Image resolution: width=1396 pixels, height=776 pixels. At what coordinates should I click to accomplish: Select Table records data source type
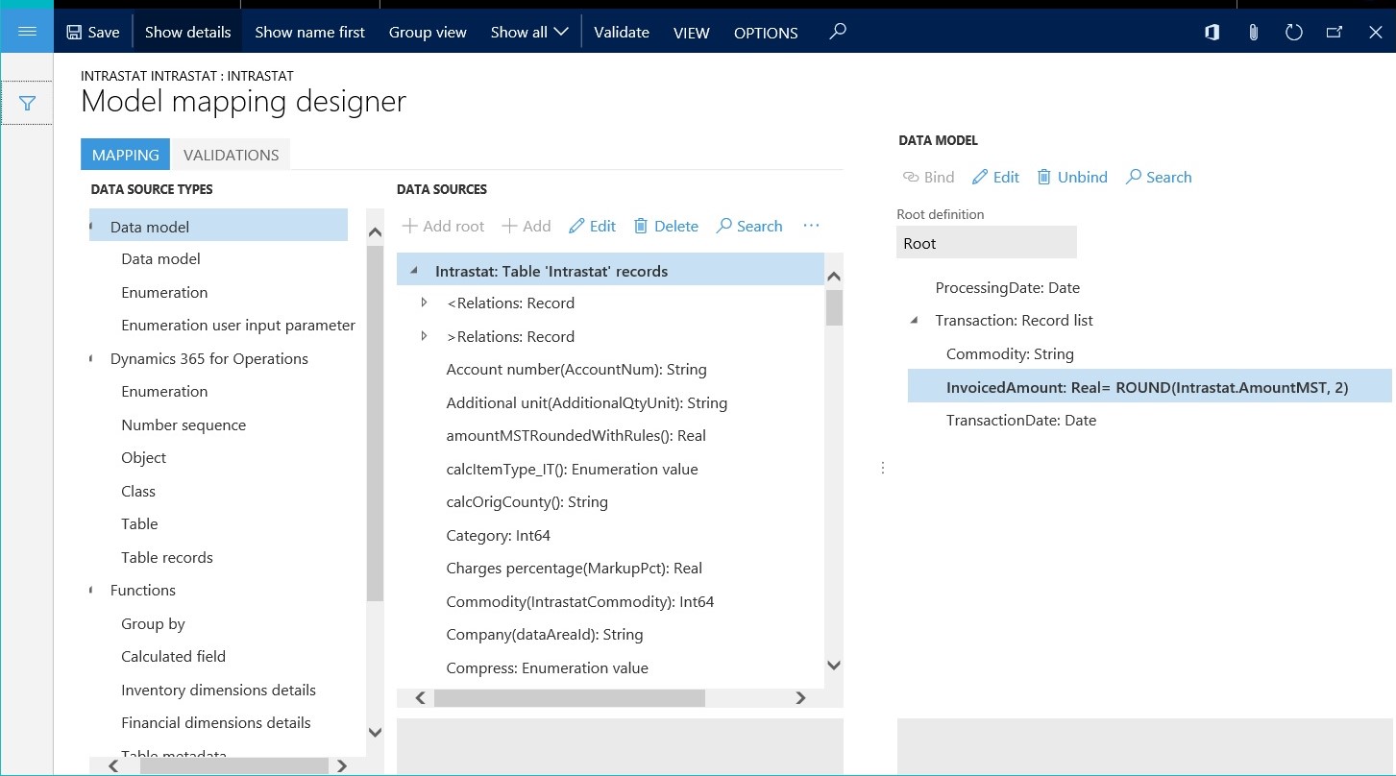pos(167,557)
